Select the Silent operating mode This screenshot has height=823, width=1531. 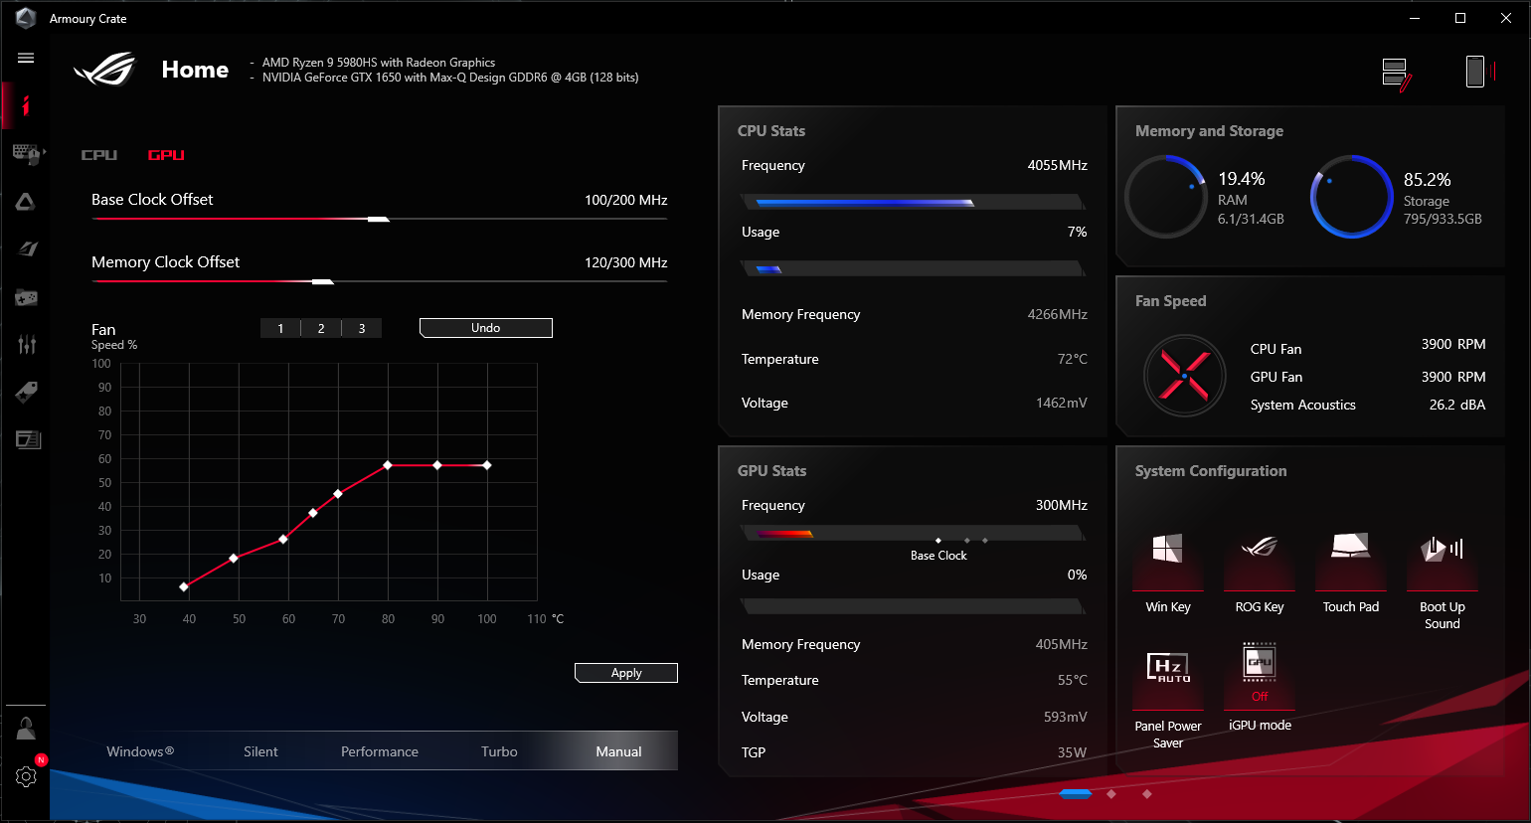pyautogui.click(x=260, y=751)
